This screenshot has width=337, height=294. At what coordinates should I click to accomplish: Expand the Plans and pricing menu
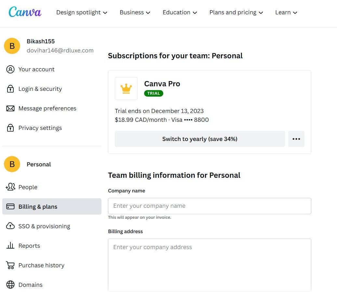coord(236,12)
